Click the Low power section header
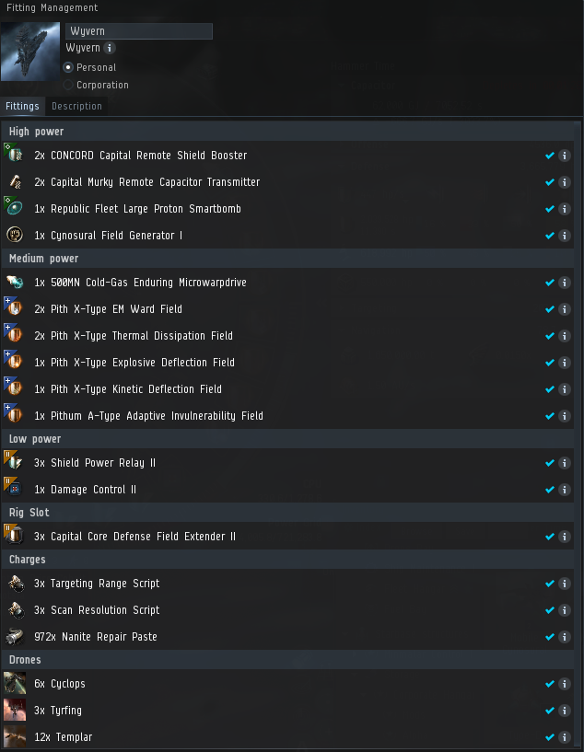 coord(288,439)
